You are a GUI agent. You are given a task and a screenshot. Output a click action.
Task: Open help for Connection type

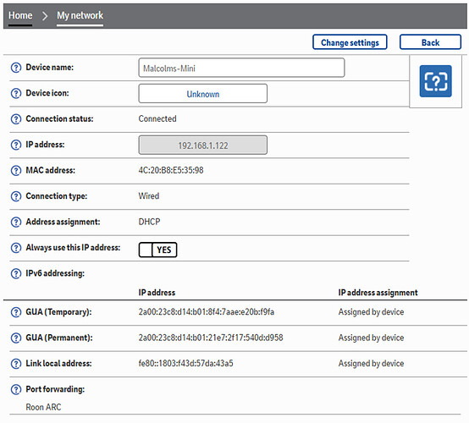pyautogui.click(x=16, y=196)
